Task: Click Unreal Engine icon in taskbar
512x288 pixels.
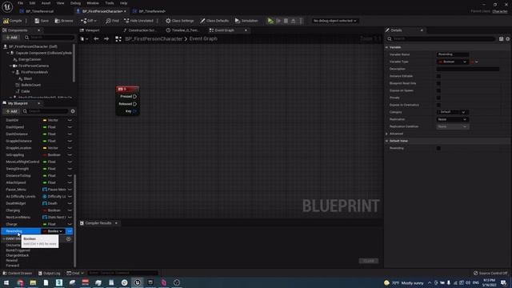Action: pos(138,282)
